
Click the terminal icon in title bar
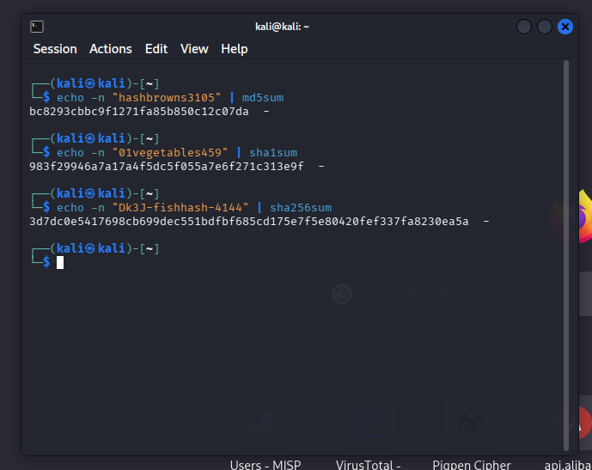pos(37,27)
